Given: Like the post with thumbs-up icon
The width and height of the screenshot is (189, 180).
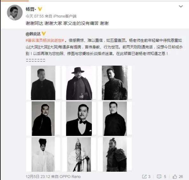Looking at the screenshot, I should click(x=175, y=176).
